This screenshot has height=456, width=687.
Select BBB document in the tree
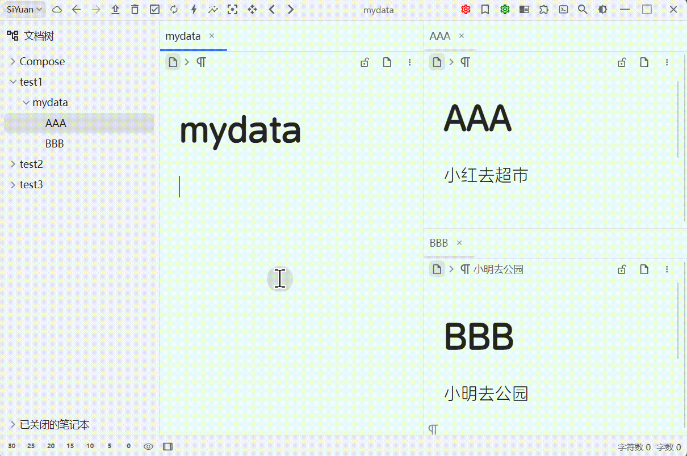[x=55, y=143]
